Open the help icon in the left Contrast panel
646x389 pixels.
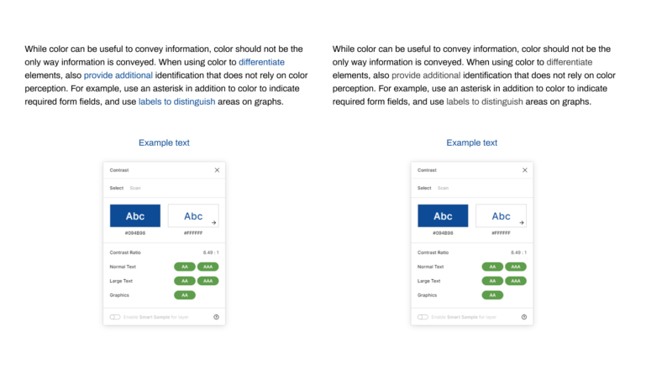coord(216,317)
